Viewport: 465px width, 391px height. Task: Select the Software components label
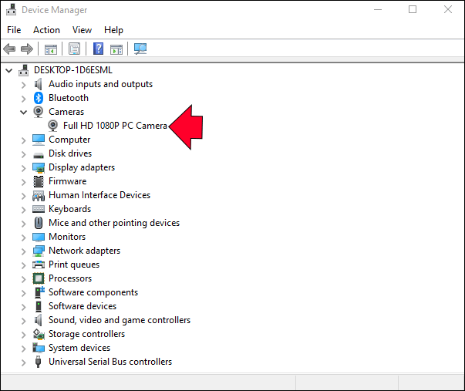[x=93, y=292]
